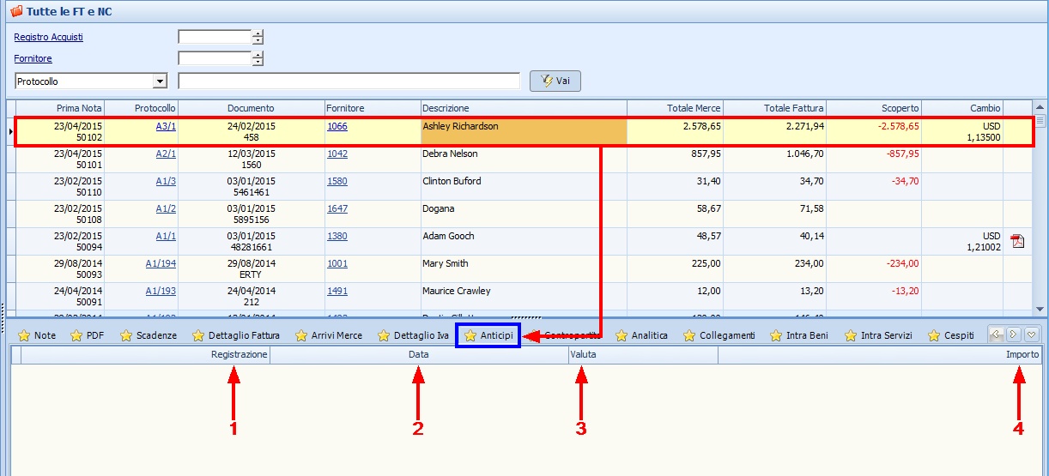Click the search text input field
1049x476 pixels.
[349, 81]
